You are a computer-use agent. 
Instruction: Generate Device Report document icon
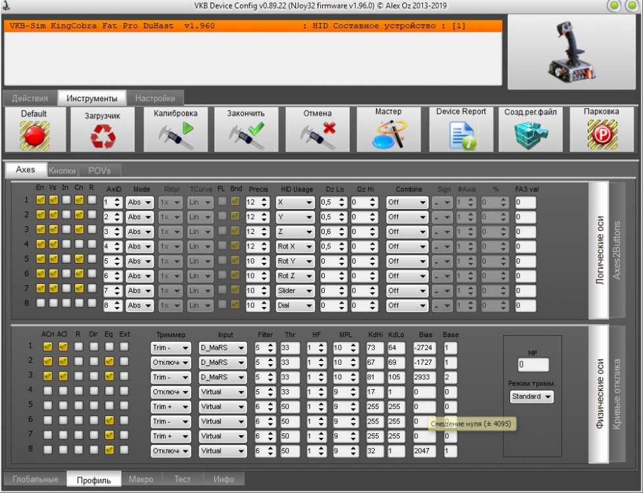tap(462, 135)
